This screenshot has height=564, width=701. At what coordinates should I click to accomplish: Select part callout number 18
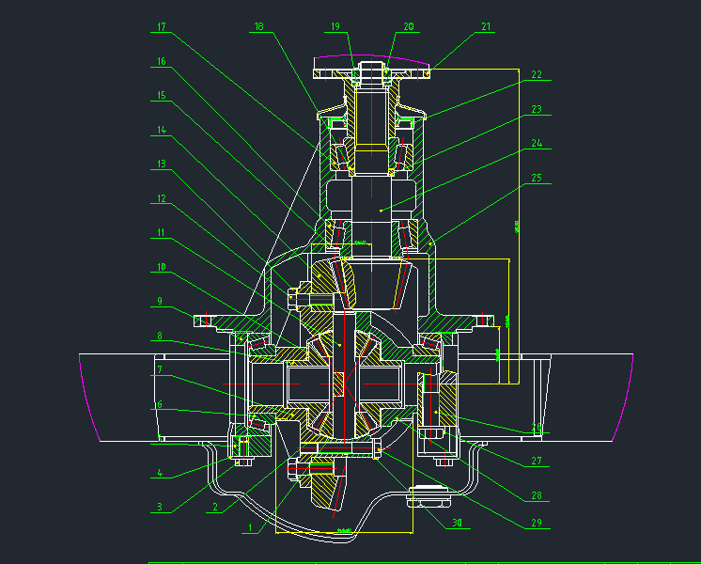(x=259, y=27)
